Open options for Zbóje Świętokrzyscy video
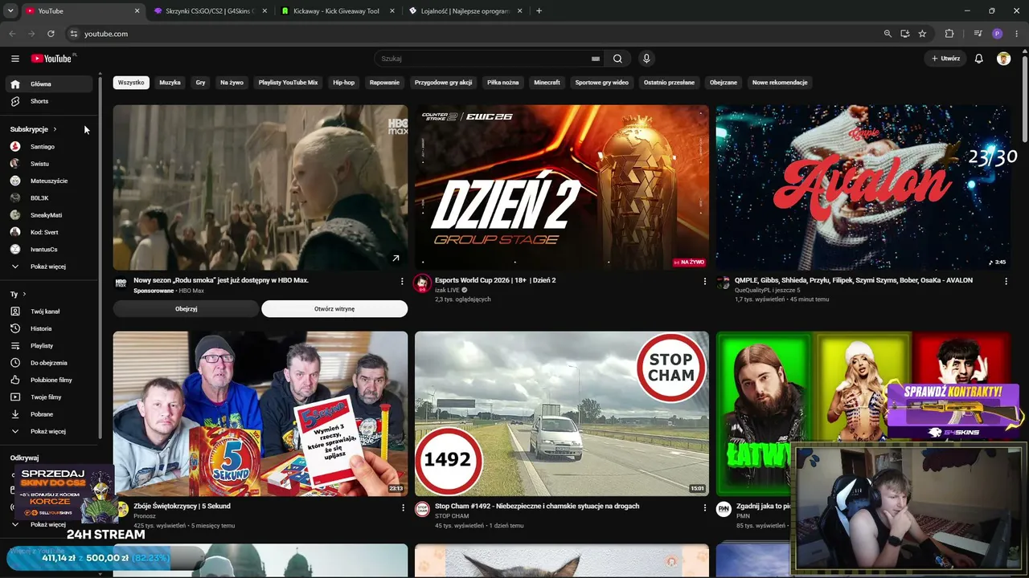1029x578 pixels. pyautogui.click(x=403, y=507)
